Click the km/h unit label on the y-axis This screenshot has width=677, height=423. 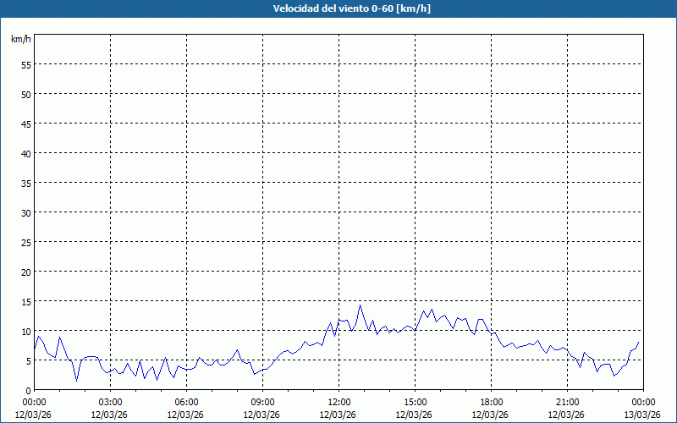(x=19, y=40)
